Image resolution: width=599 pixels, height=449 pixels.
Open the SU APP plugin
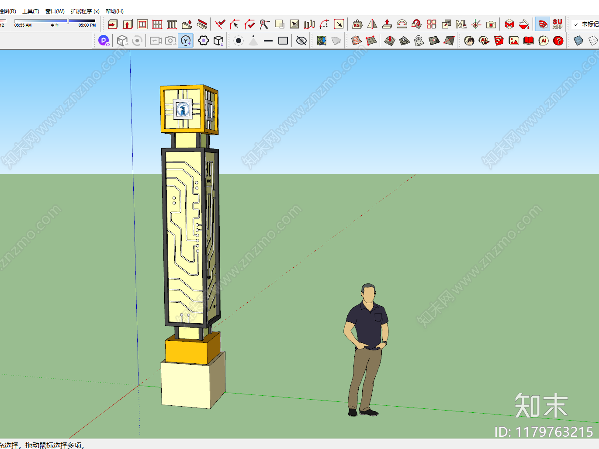click(557, 24)
